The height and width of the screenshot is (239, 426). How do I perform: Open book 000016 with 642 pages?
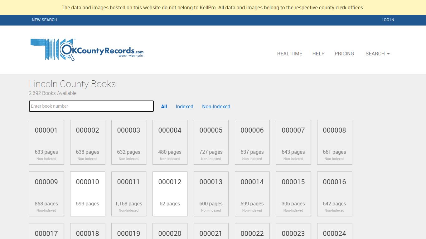click(x=335, y=194)
